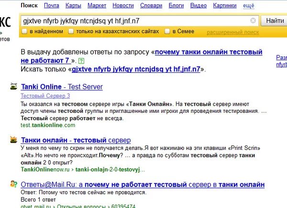Open the Блоги tab
This screenshot has height=208, width=287.
[176, 5]
